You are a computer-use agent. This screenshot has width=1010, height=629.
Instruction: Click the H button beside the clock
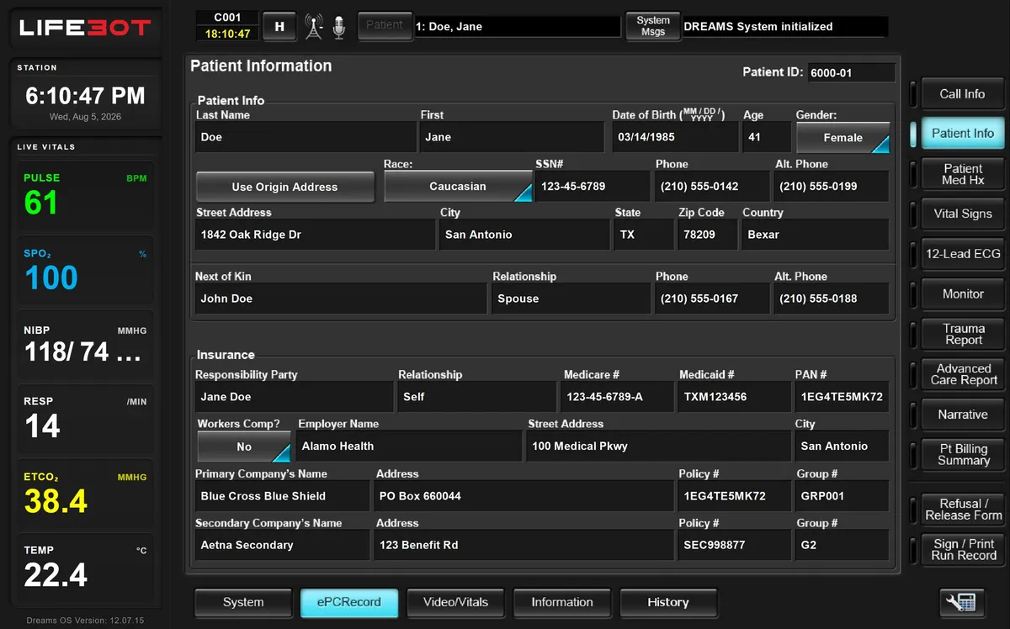(279, 26)
